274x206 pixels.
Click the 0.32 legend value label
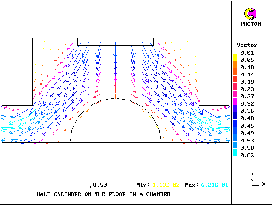[x=247, y=103]
